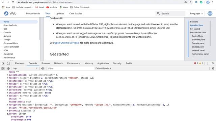
Task: Expand the navigator object
Action: (7, 105)
